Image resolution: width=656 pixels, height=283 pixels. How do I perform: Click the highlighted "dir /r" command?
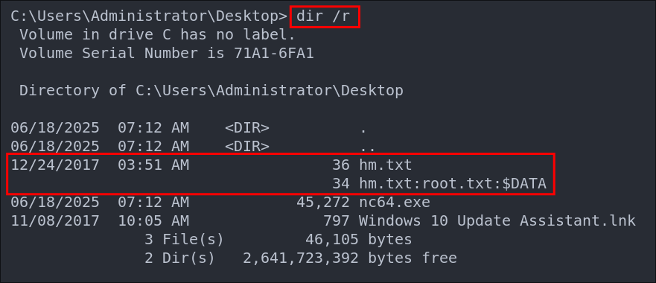pyautogui.click(x=324, y=16)
